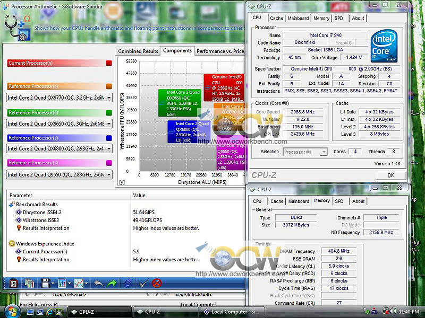Click the blue refresh arrows icon

point(127,284)
